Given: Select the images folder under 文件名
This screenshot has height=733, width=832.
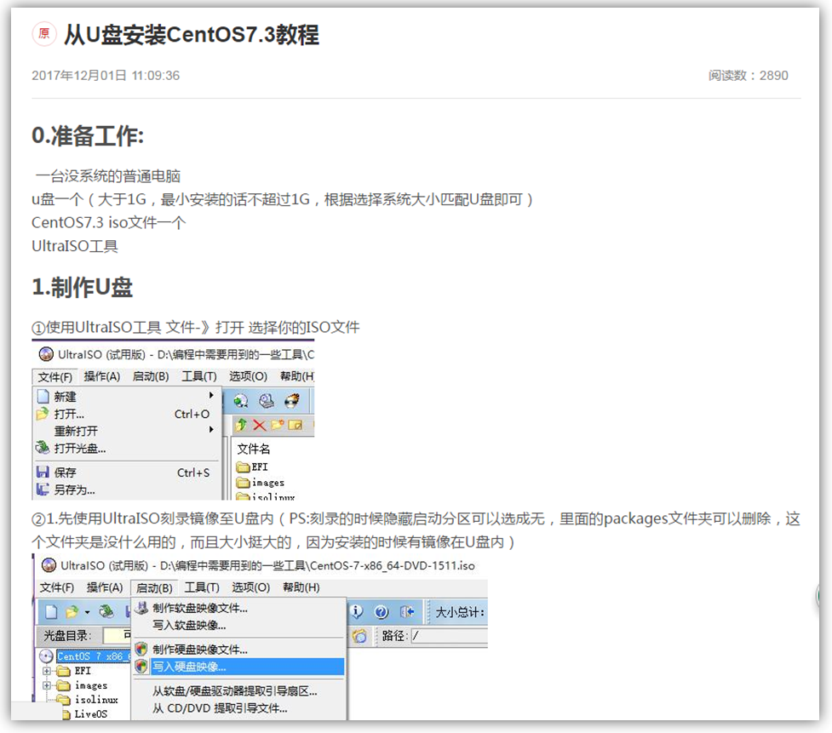Looking at the screenshot, I should [x=261, y=482].
